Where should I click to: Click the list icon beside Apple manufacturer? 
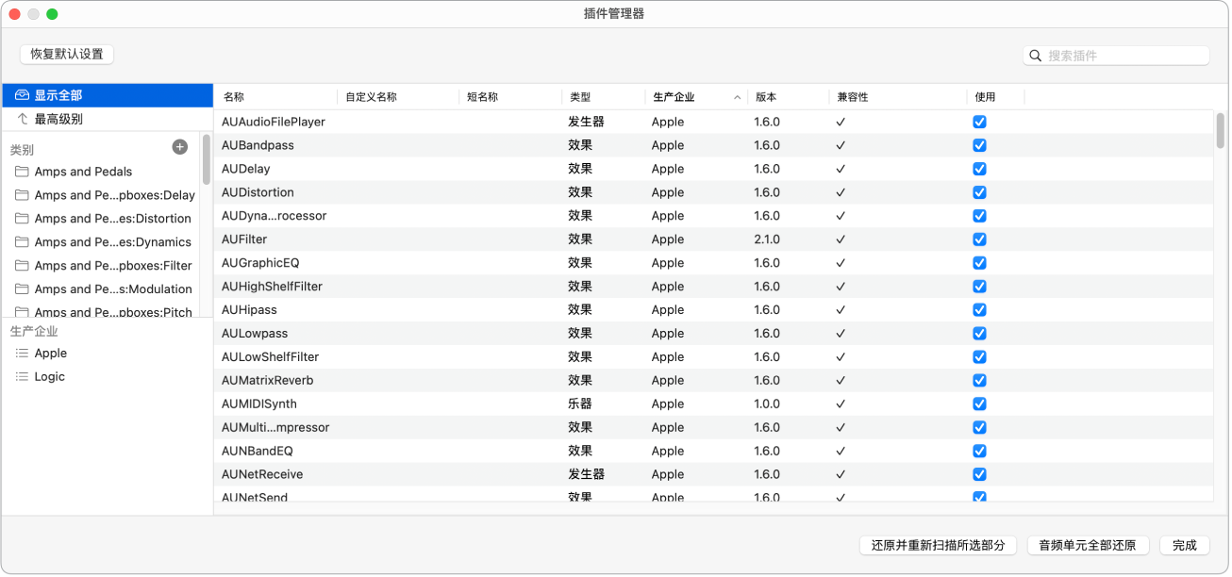click(22, 353)
